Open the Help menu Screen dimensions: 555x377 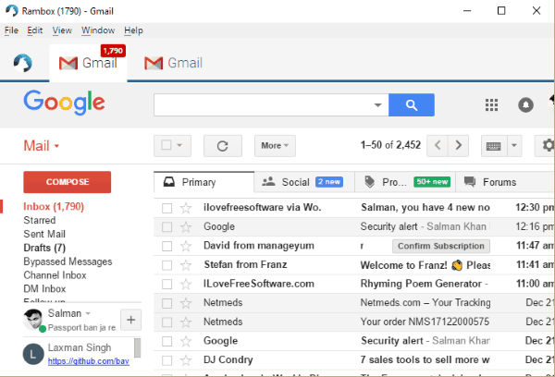point(133,30)
